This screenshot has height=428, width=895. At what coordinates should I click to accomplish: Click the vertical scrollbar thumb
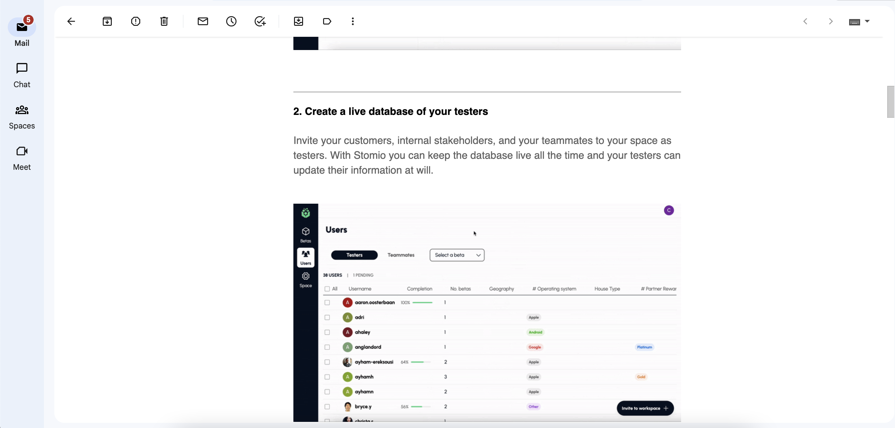890,102
